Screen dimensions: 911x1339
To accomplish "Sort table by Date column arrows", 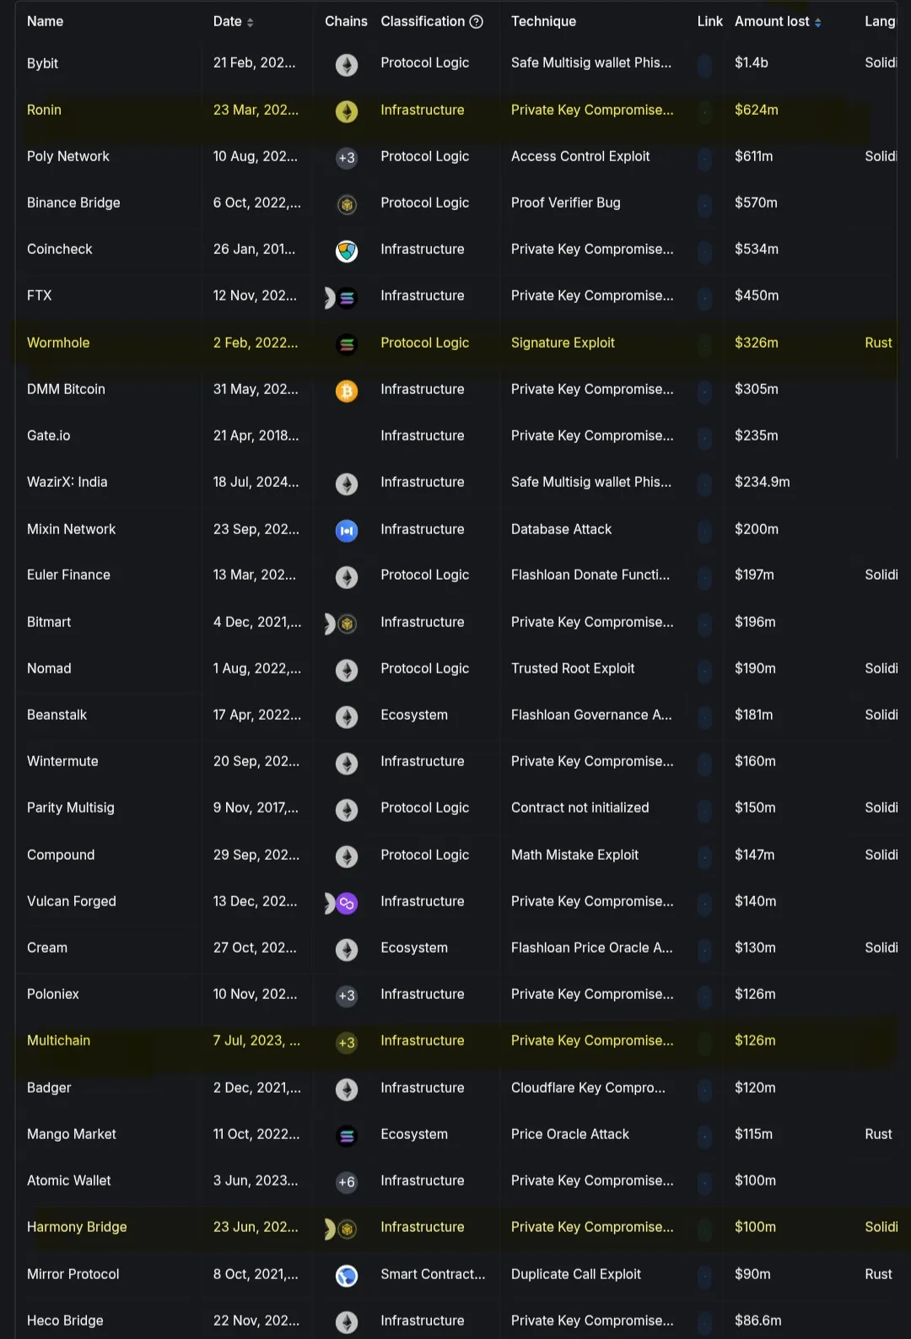I will click(251, 22).
